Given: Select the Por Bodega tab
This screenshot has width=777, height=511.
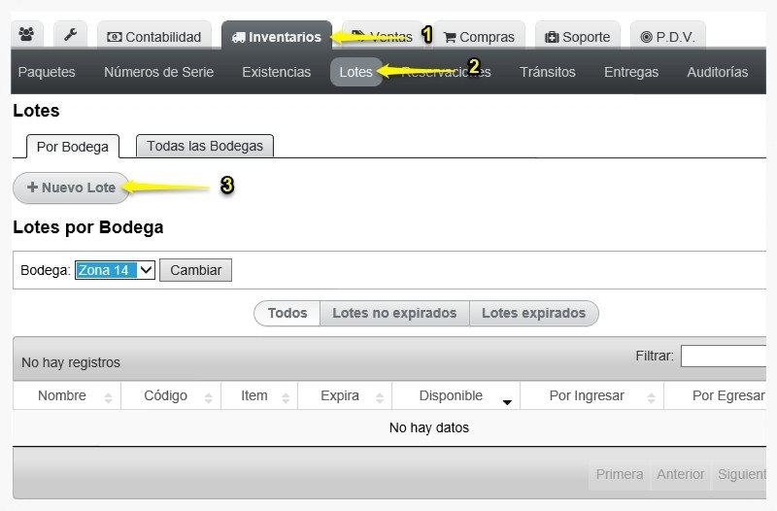Looking at the screenshot, I should (x=72, y=147).
